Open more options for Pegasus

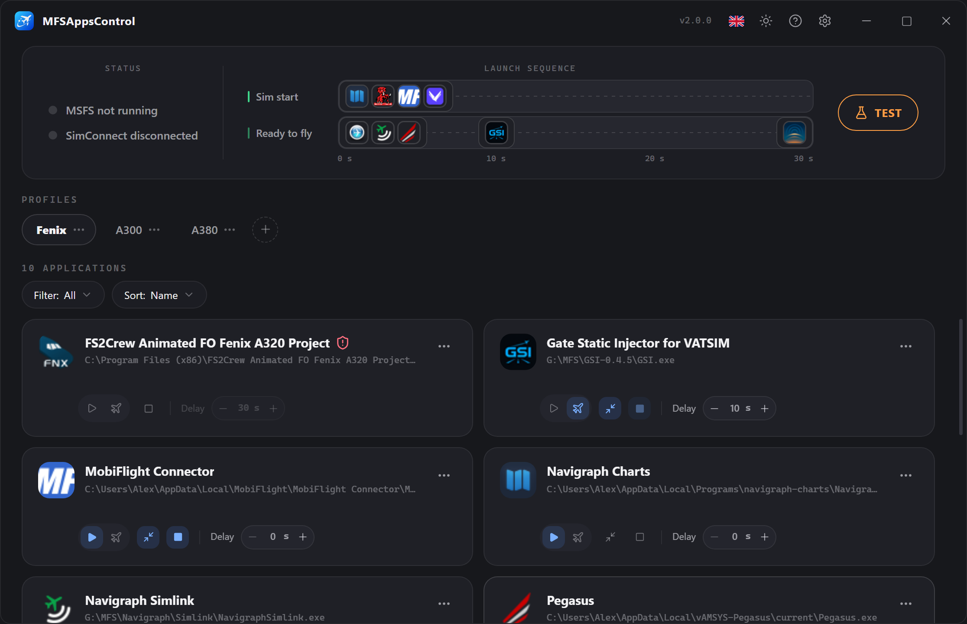905,604
